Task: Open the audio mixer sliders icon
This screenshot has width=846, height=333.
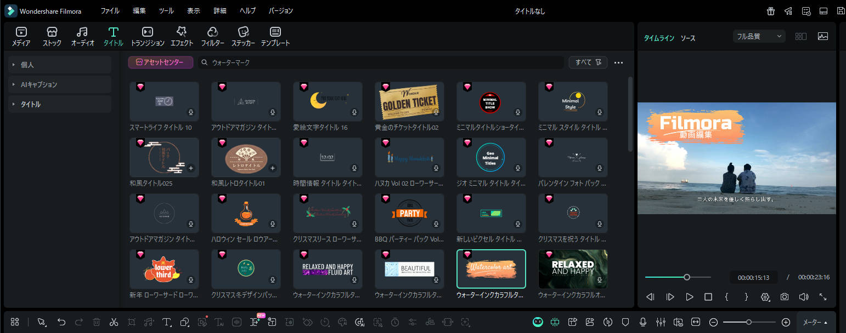Action: click(x=661, y=322)
